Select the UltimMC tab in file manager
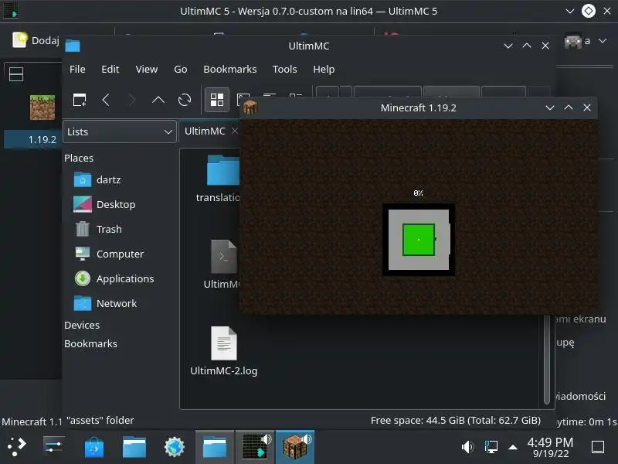The height and width of the screenshot is (464, 618). (205, 131)
